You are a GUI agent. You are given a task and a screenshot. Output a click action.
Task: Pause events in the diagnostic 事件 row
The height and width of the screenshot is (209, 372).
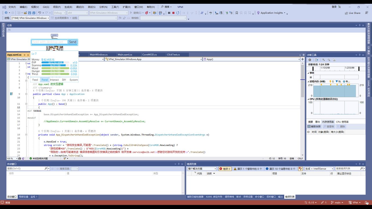coord(311,77)
